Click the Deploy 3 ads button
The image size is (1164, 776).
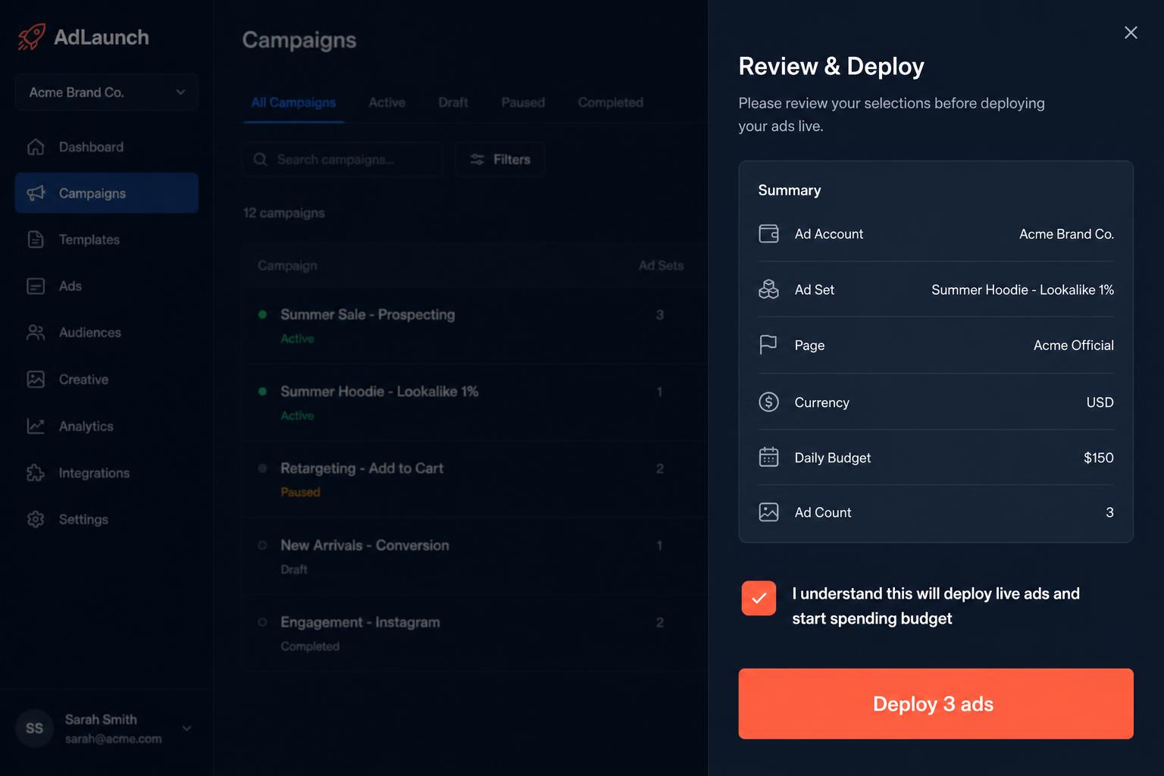(936, 703)
